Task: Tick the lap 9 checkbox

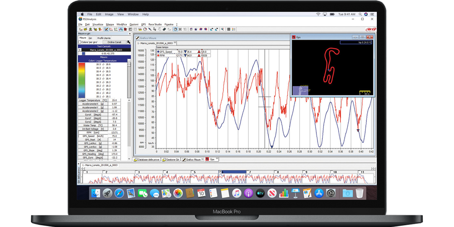Action: (x=304, y=172)
